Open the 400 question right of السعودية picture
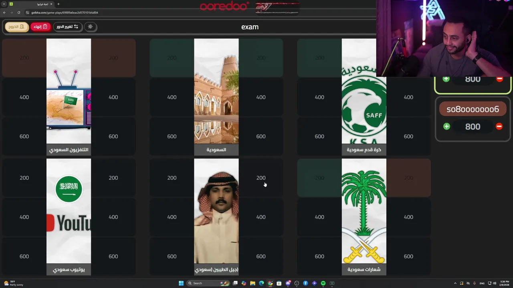 click(261, 97)
